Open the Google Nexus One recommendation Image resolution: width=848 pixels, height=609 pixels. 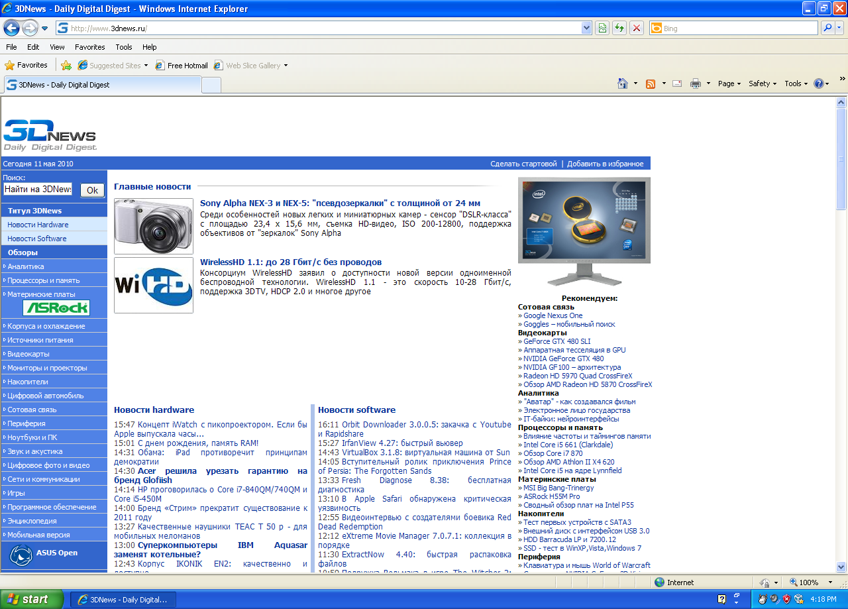pos(553,315)
